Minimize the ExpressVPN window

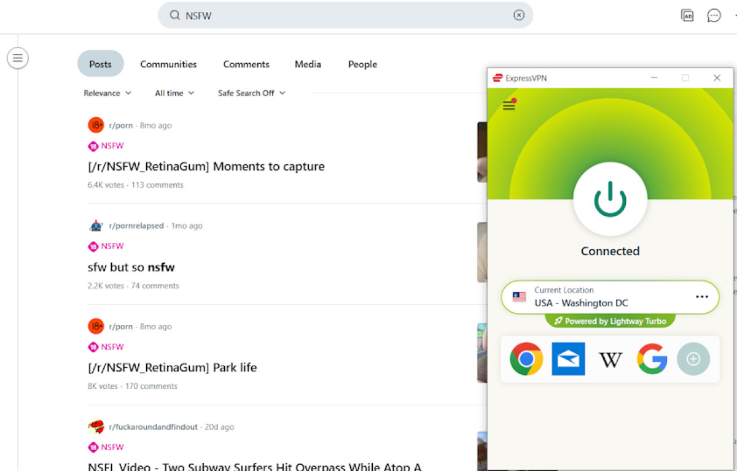(x=654, y=78)
